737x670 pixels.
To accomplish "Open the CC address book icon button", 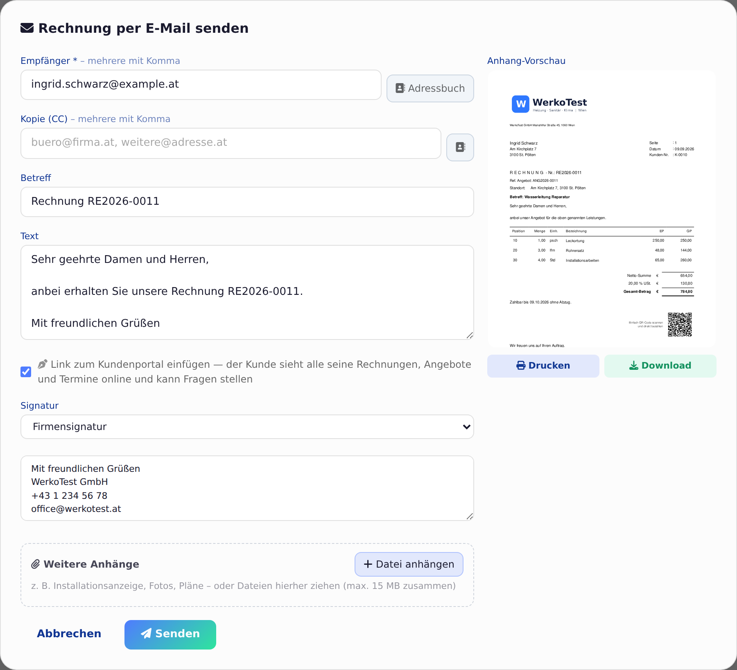I will coord(460,147).
